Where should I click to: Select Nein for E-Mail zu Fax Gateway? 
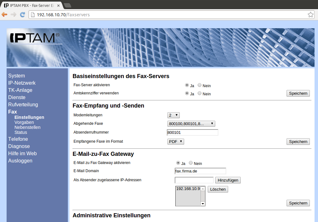(x=191, y=163)
